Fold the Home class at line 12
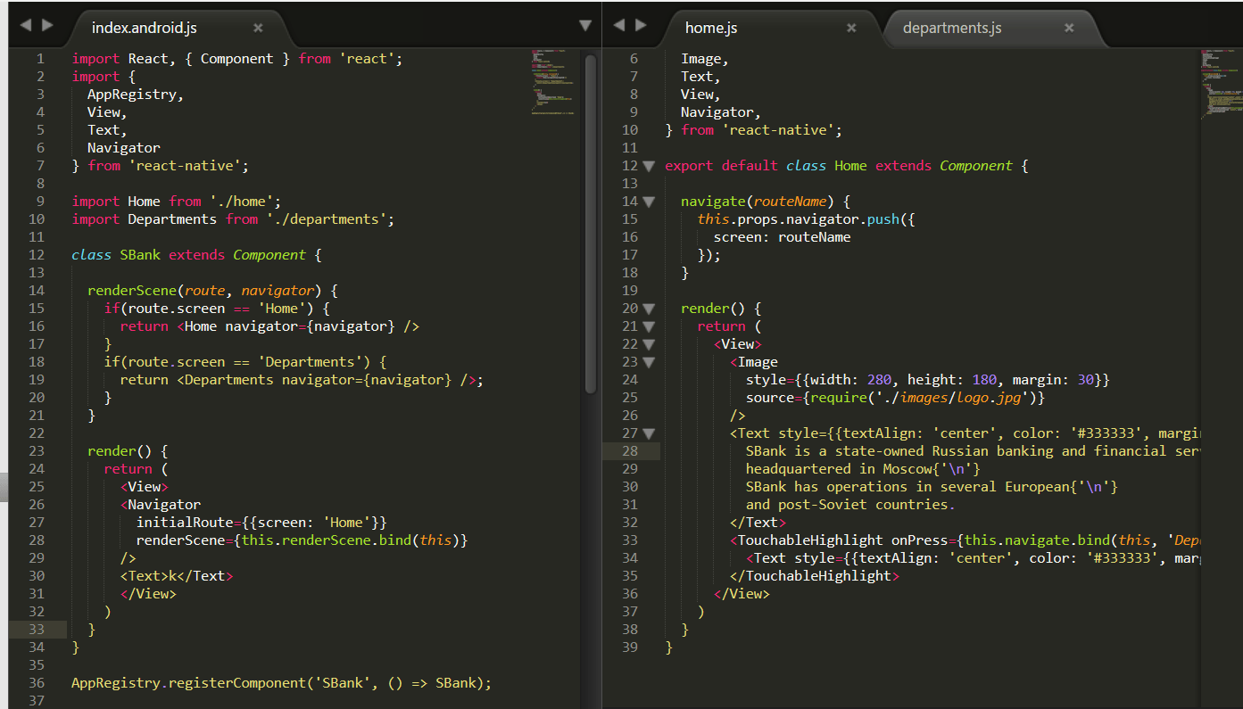 tap(649, 166)
